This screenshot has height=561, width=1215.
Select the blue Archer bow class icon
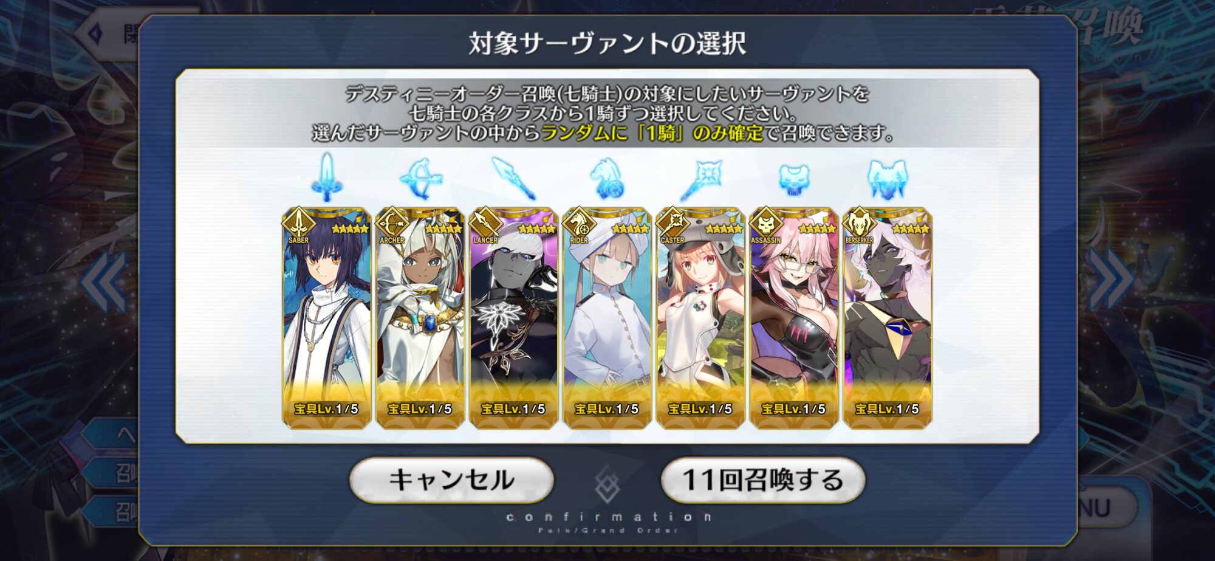[420, 179]
